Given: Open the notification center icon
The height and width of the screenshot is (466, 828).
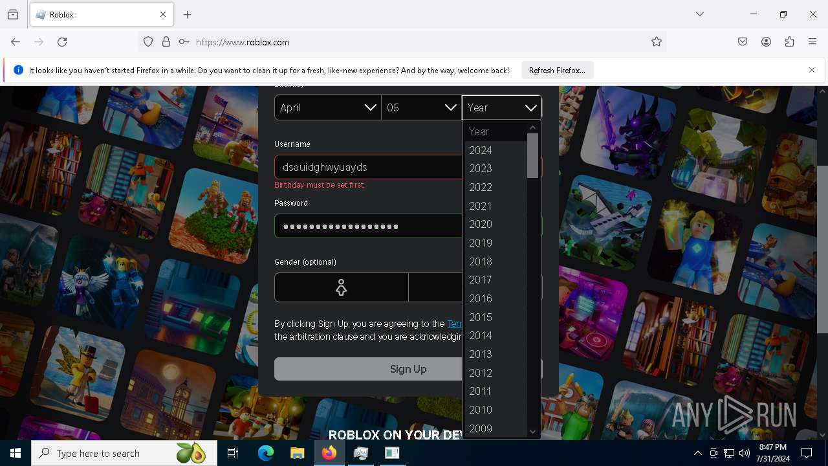Looking at the screenshot, I should click(807, 453).
